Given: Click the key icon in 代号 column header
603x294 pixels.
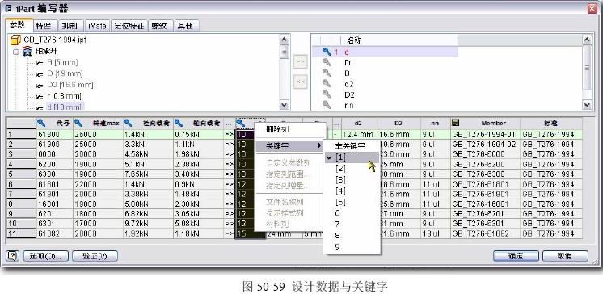Looking at the screenshot, I should pos(41,123).
